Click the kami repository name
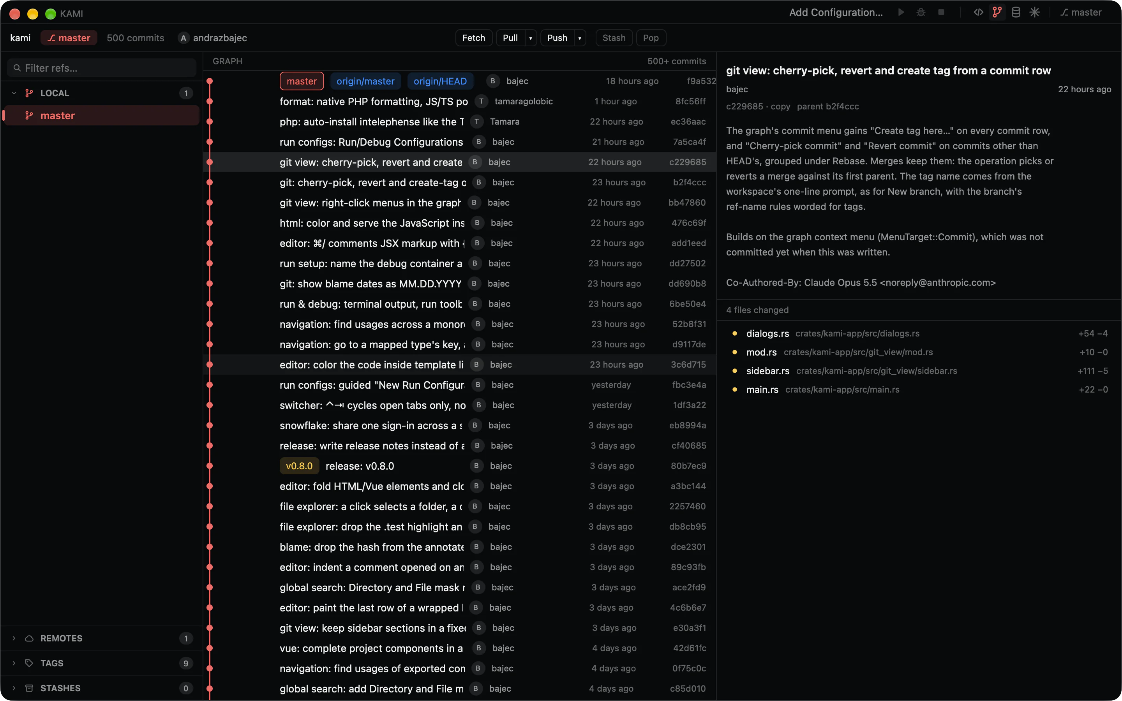 [20, 38]
